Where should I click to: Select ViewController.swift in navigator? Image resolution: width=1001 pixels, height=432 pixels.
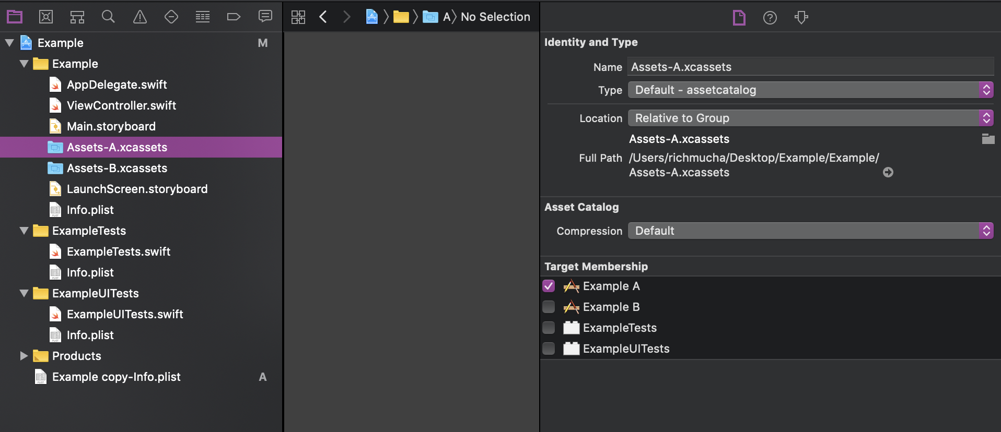(121, 105)
